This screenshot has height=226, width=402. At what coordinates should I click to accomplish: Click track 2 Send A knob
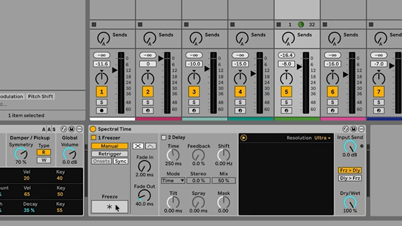pos(149,38)
